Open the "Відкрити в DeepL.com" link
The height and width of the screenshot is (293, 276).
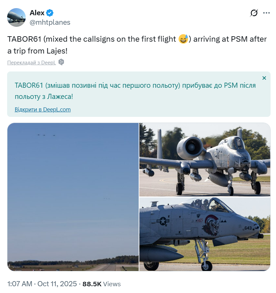[x=43, y=109]
